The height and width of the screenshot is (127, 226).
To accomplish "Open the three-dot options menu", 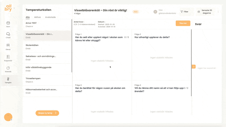I will (218, 12).
